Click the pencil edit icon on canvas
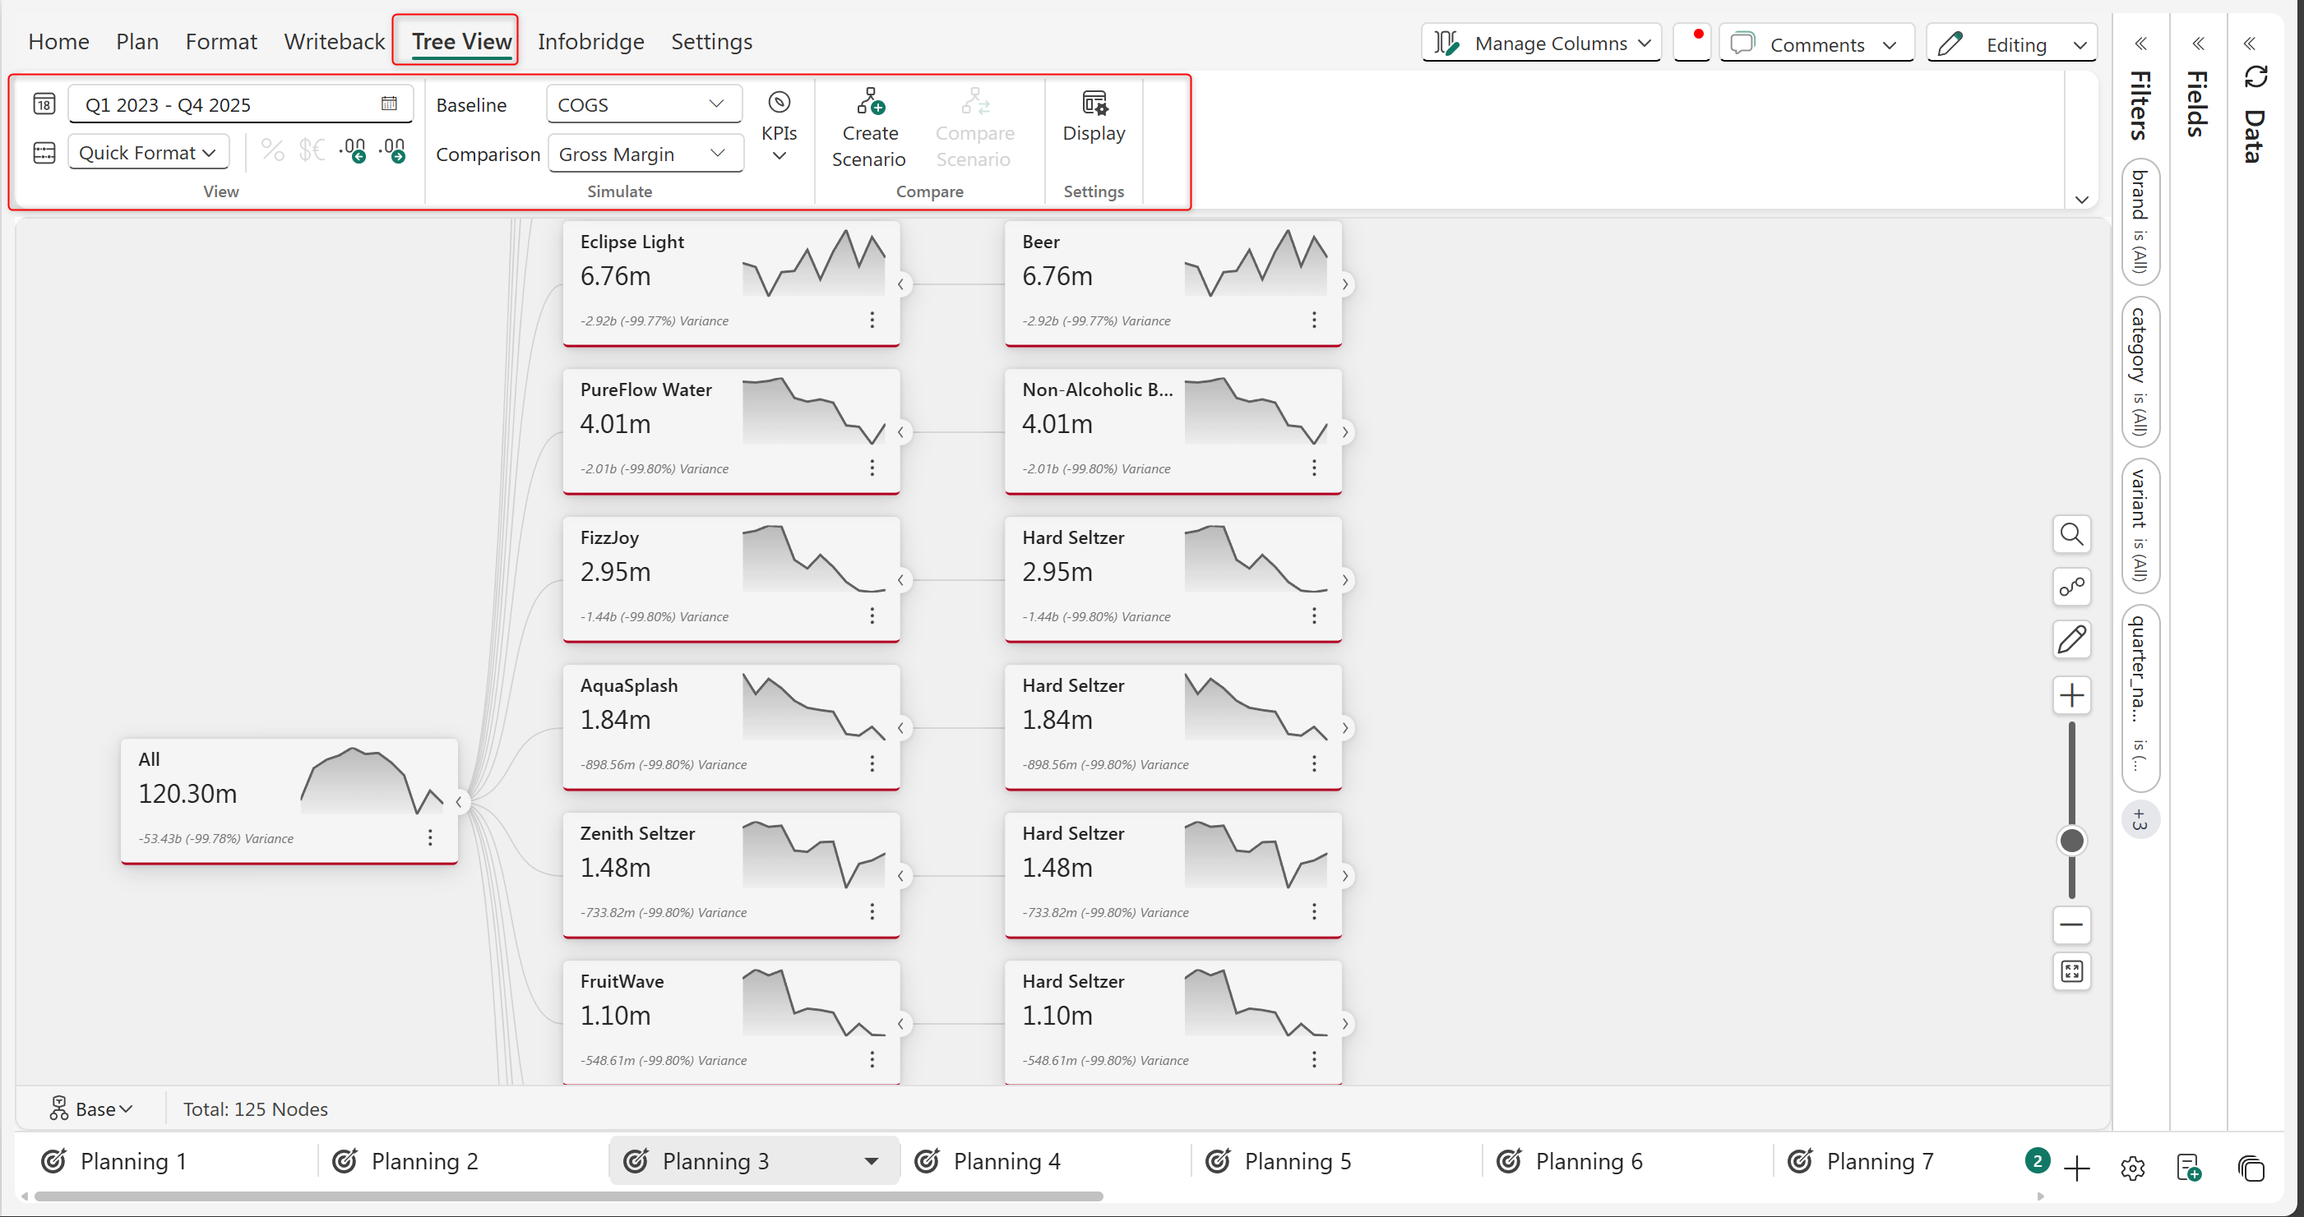Viewport: 2304px width, 1217px height. [2070, 640]
